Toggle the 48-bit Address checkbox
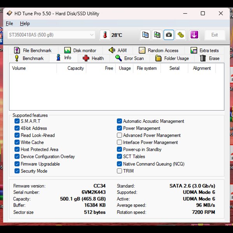The height and width of the screenshot is (233, 233). [17, 128]
